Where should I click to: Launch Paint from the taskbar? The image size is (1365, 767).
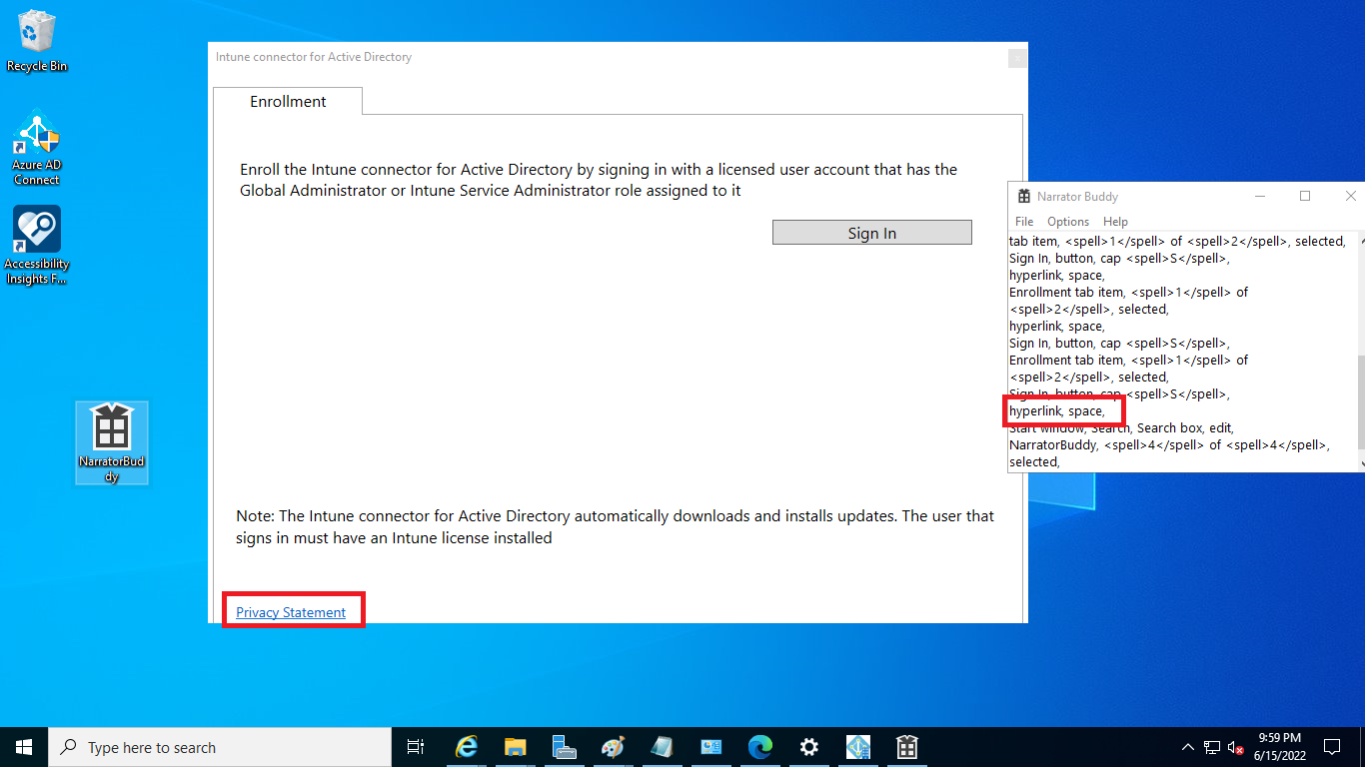613,746
